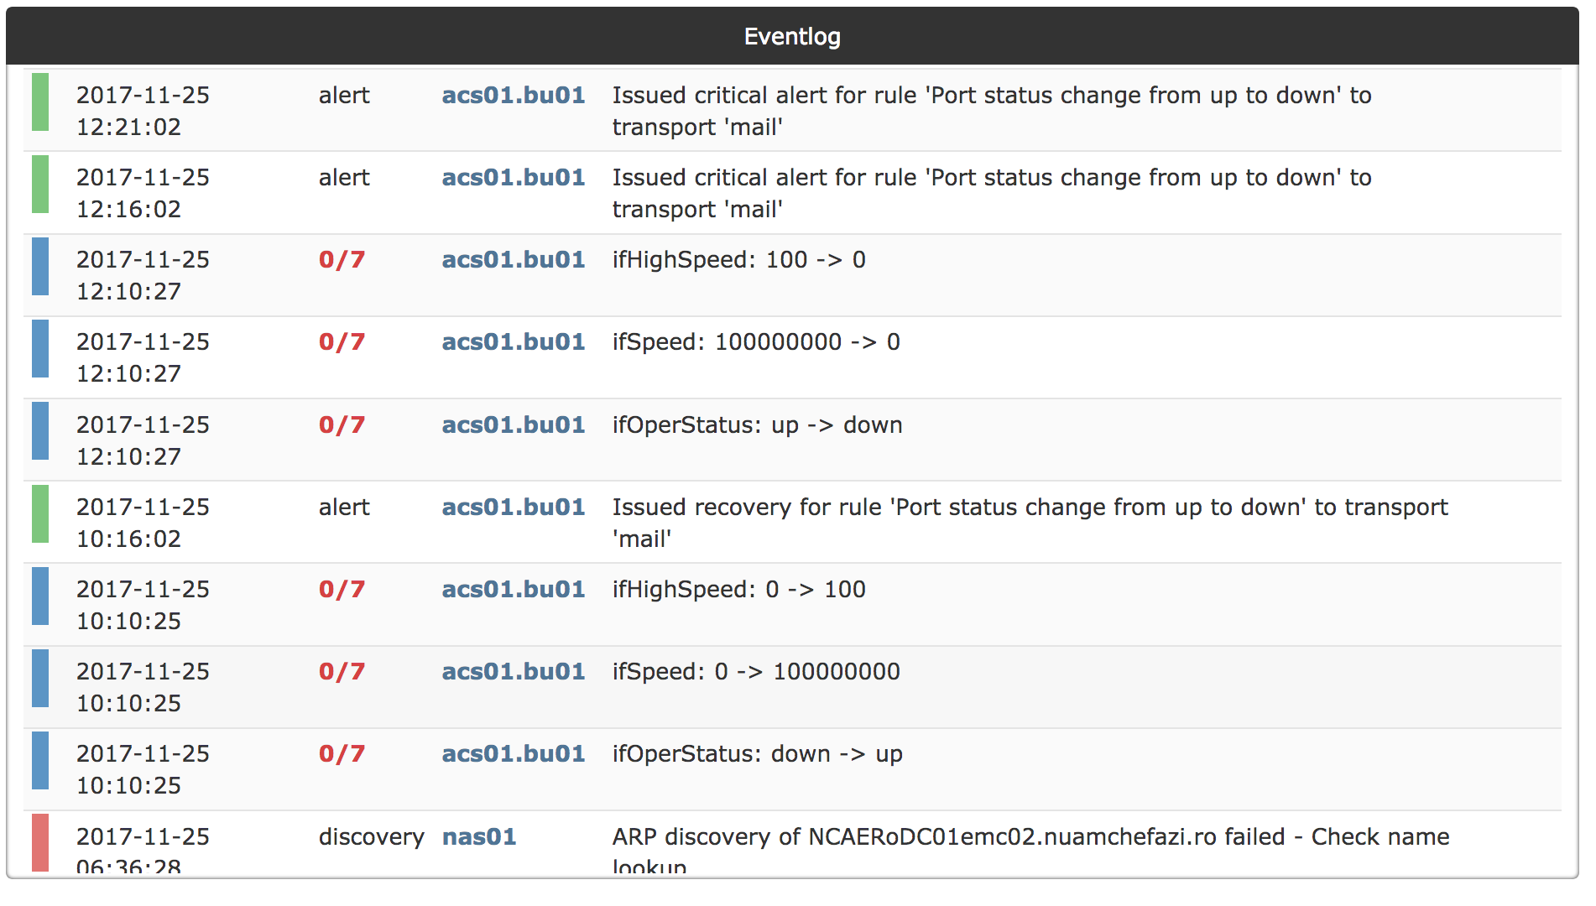Viewport: 1596px width, 906px height.
Task: Click port 0/7 link beside ifOperStatus: up -> down
Action: (342, 425)
